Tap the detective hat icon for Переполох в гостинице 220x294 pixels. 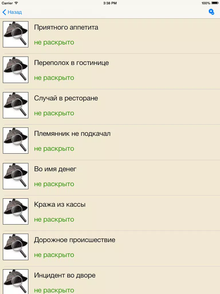pos(16,70)
